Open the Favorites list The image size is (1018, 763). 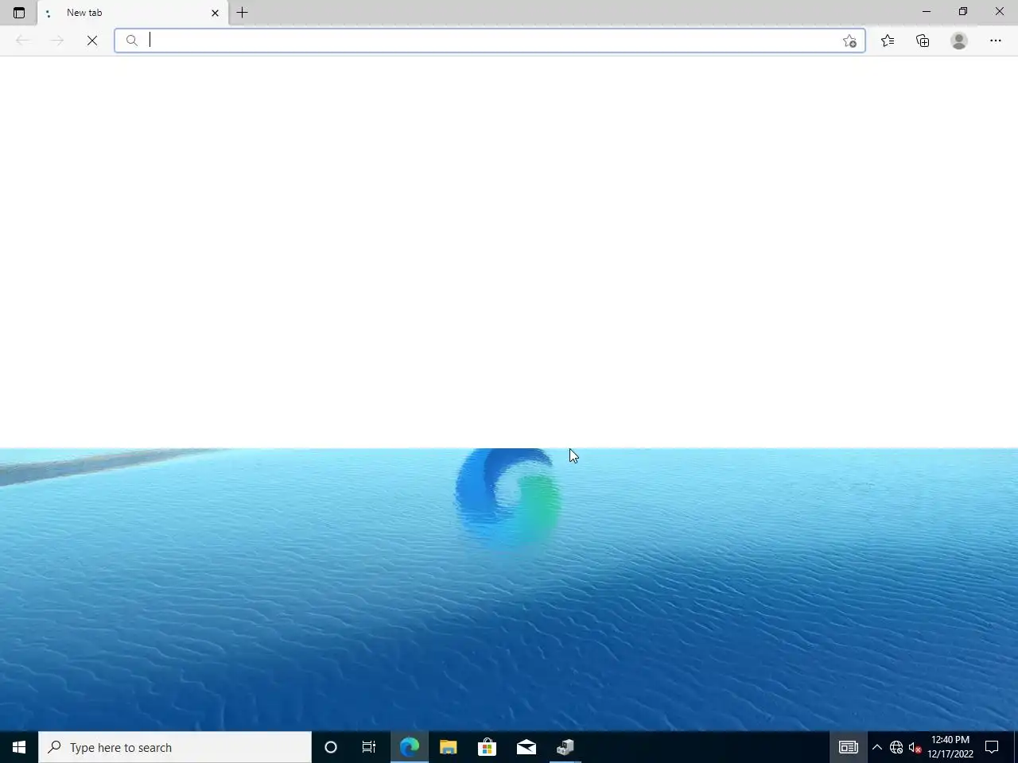888,41
